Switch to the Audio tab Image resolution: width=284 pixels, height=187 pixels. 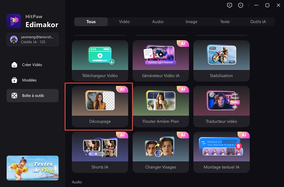click(158, 22)
